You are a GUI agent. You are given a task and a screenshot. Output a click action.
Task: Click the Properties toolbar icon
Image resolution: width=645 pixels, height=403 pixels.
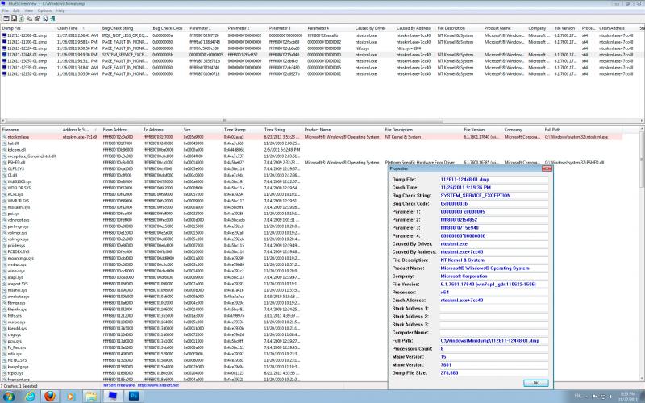click(37, 19)
